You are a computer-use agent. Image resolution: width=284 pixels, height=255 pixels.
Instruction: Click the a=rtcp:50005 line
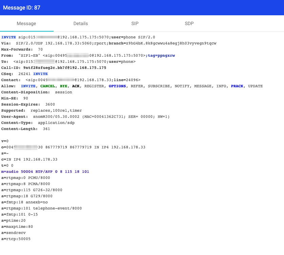[x=16, y=239]
